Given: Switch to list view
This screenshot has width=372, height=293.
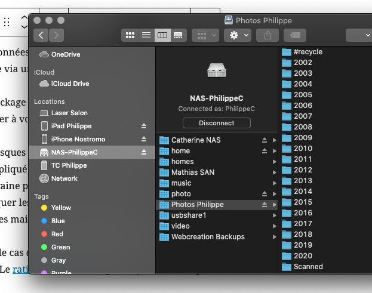Looking at the screenshot, I should tap(146, 35).
